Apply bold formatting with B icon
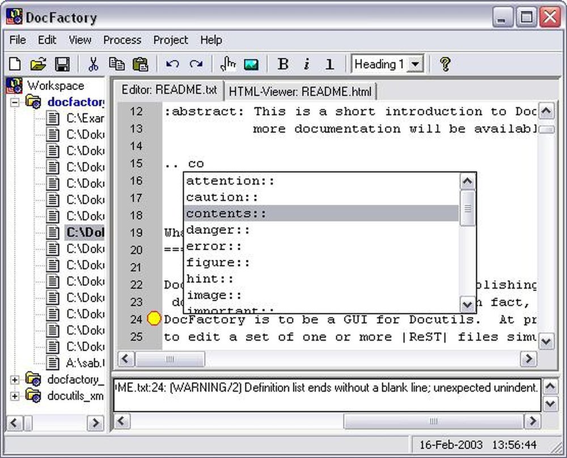The width and height of the screenshot is (567, 458). coord(283,64)
